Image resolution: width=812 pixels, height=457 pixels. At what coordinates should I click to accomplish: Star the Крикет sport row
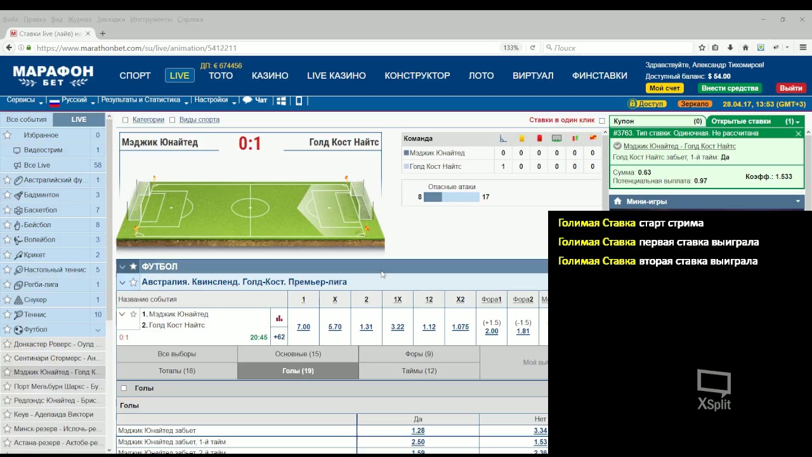(7, 255)
